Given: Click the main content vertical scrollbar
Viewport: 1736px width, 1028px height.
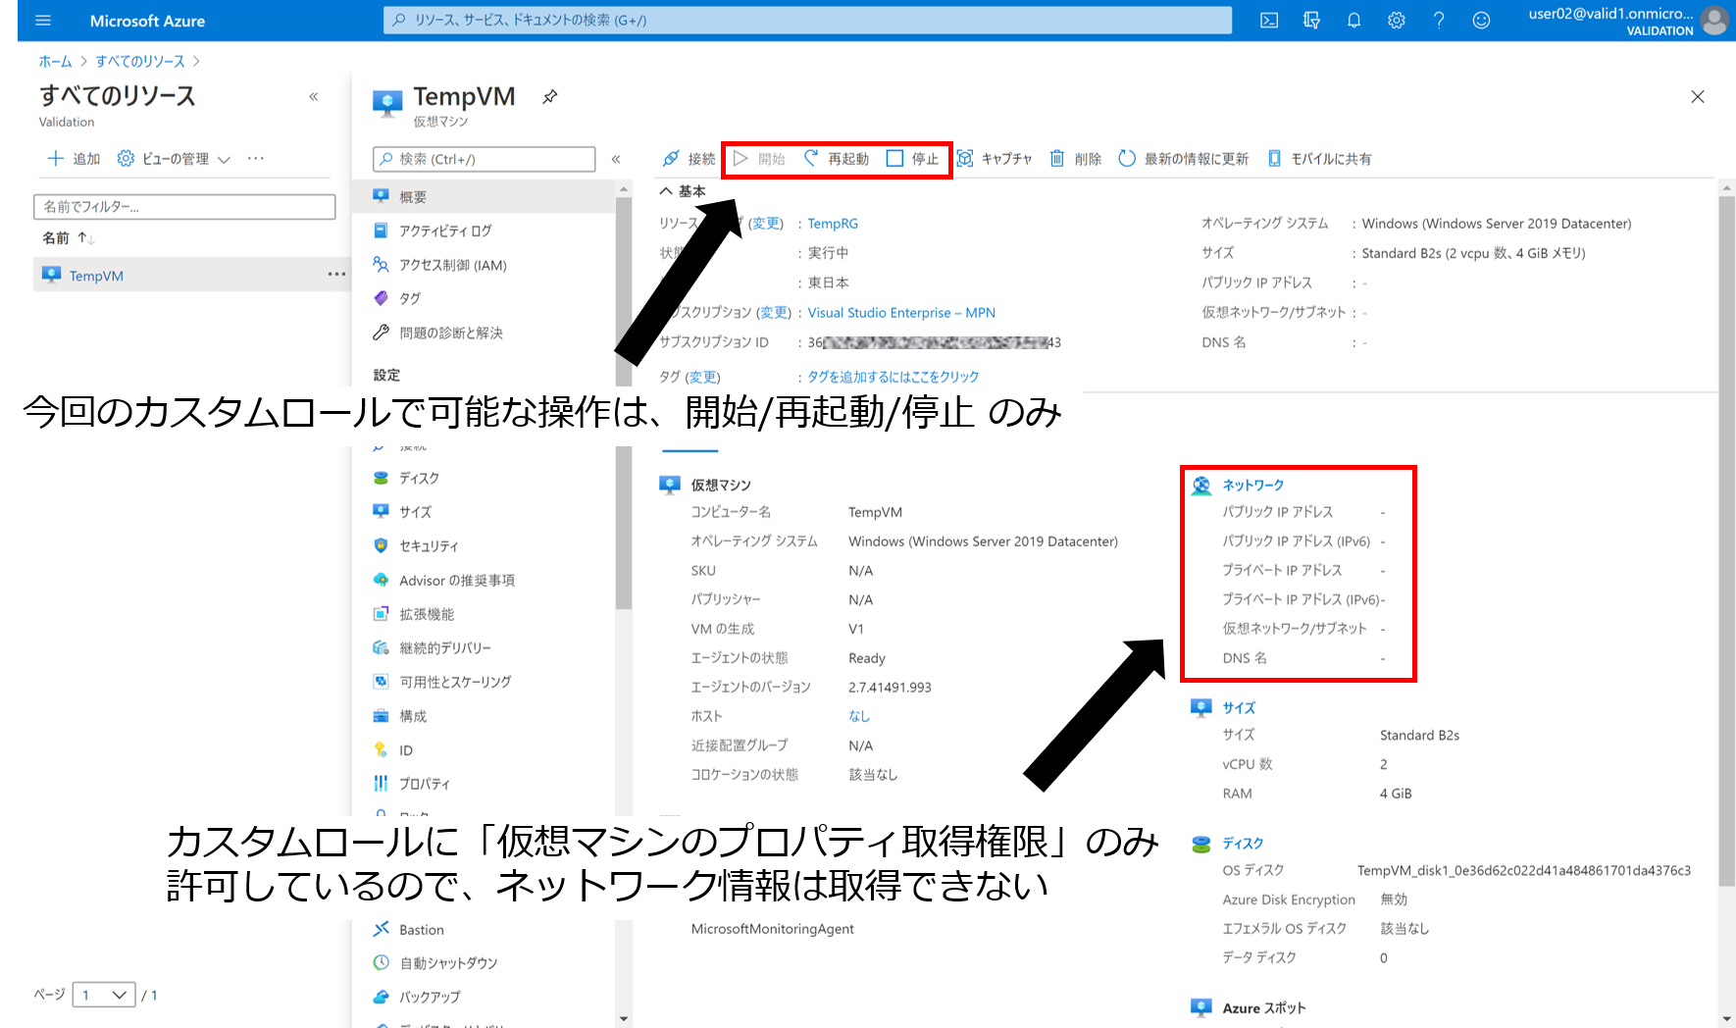Looking at the screenshot, I should coord(1727,540).
